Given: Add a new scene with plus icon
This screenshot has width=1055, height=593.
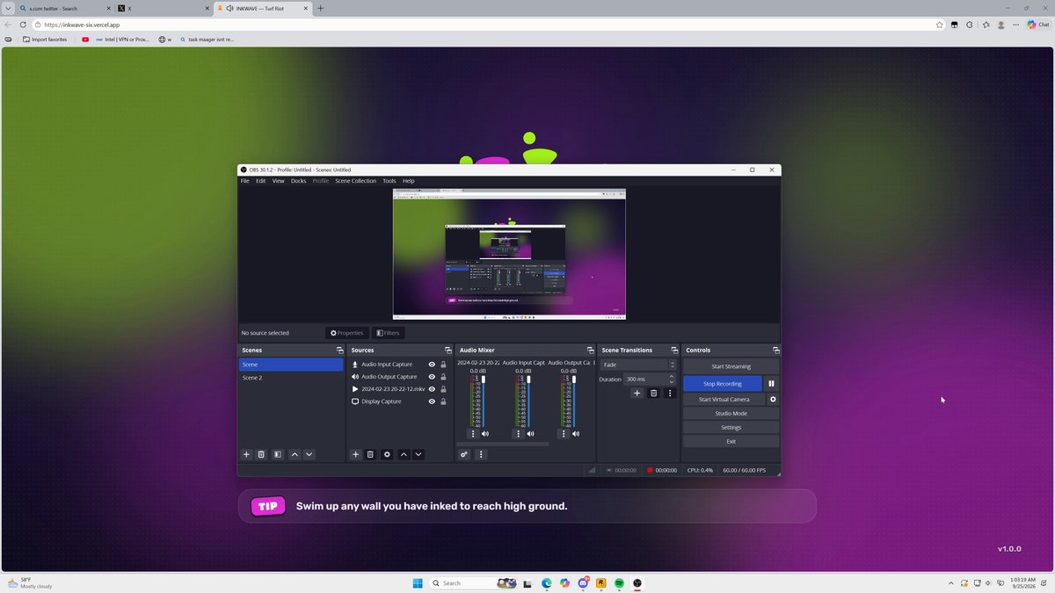Looking at the screenshot, I should [x=247, y=454].
